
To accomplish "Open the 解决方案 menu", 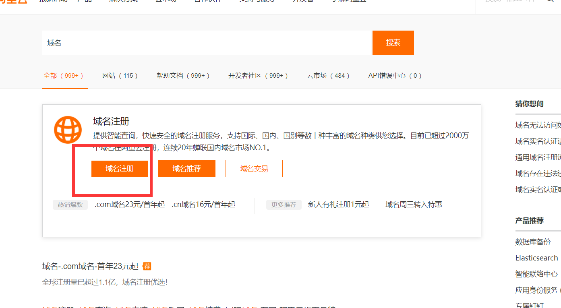I will [x=123, y=1].
